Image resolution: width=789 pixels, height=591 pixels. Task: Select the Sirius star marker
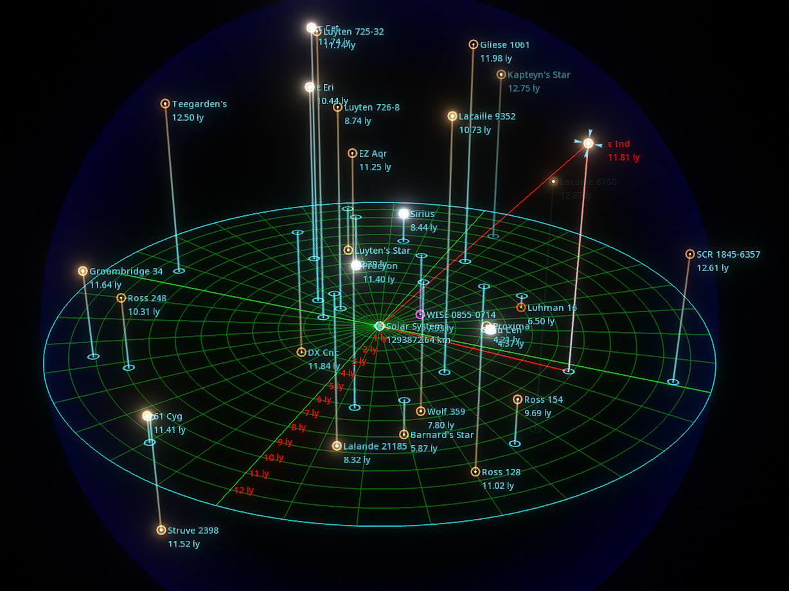click(403, 214)
